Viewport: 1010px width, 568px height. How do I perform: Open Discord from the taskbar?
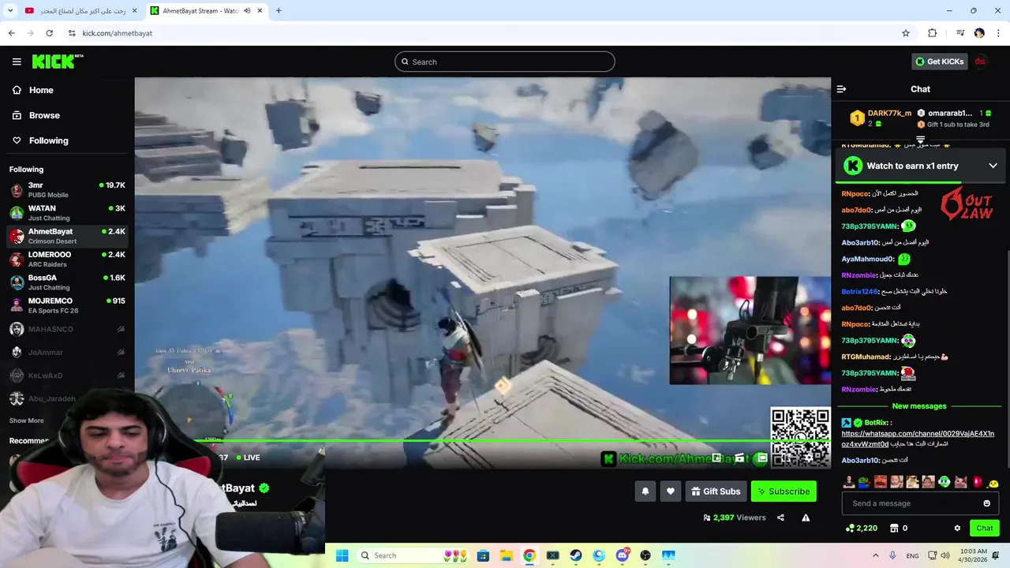click(x=623, y=555)
